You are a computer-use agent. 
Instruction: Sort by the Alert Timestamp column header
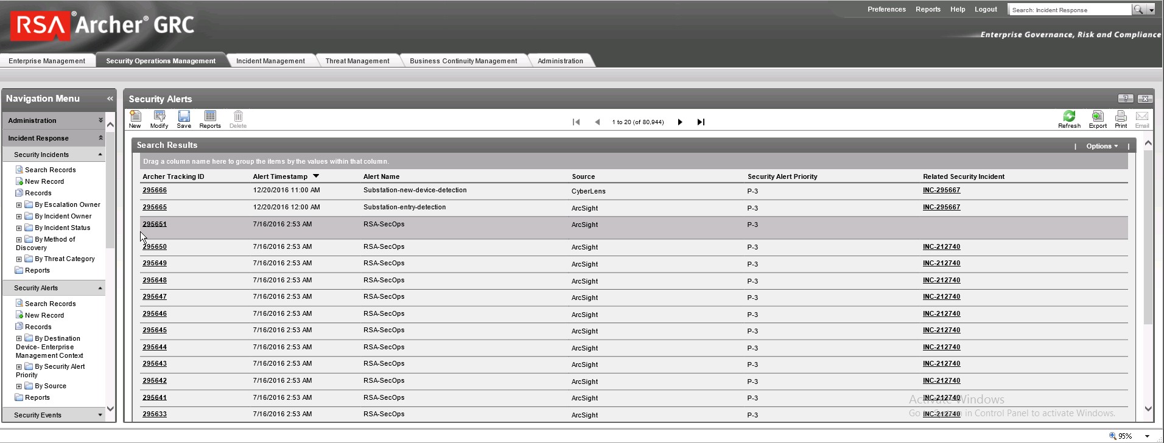pyautogui.click(x=280, y=176)
